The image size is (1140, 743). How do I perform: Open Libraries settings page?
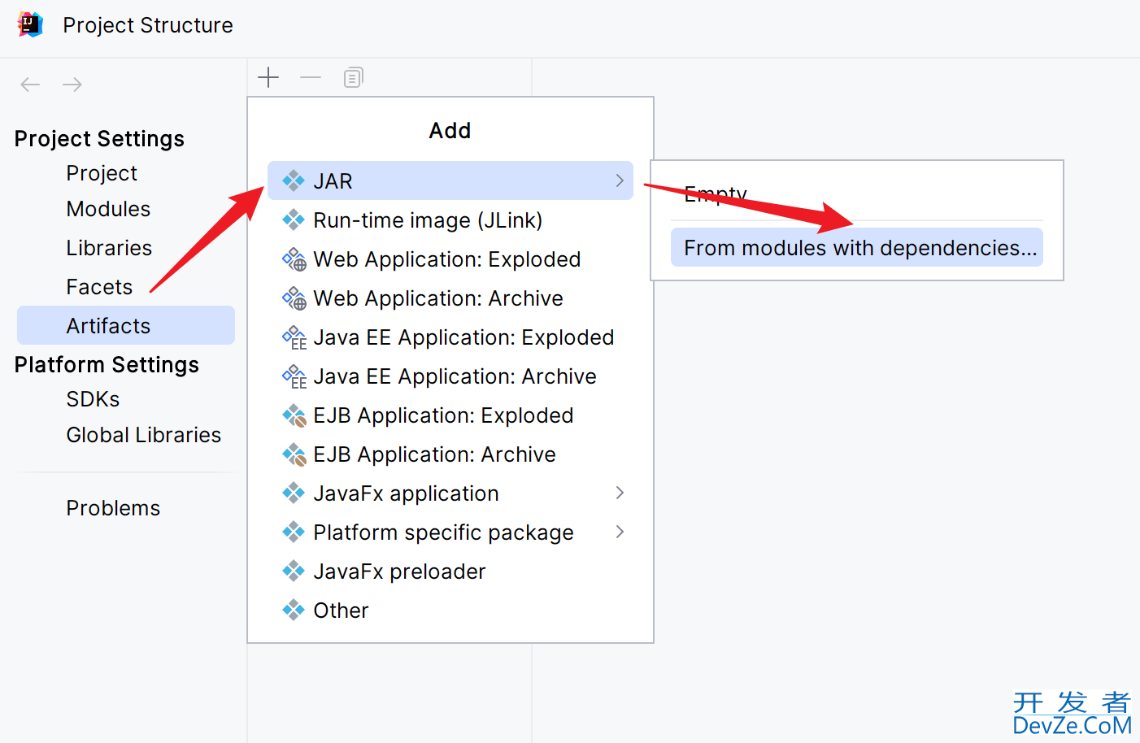tap(109, 248)
